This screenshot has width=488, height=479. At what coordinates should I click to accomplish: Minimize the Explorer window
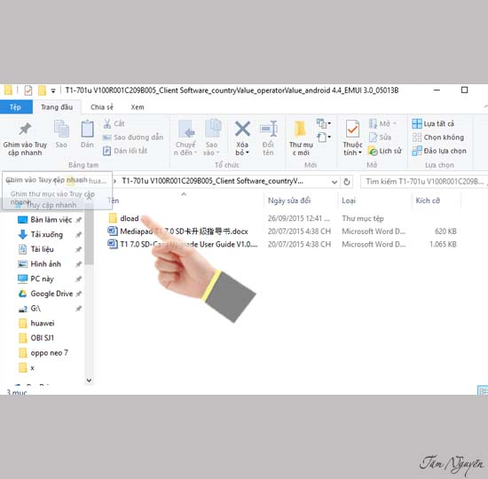(437, 90)
